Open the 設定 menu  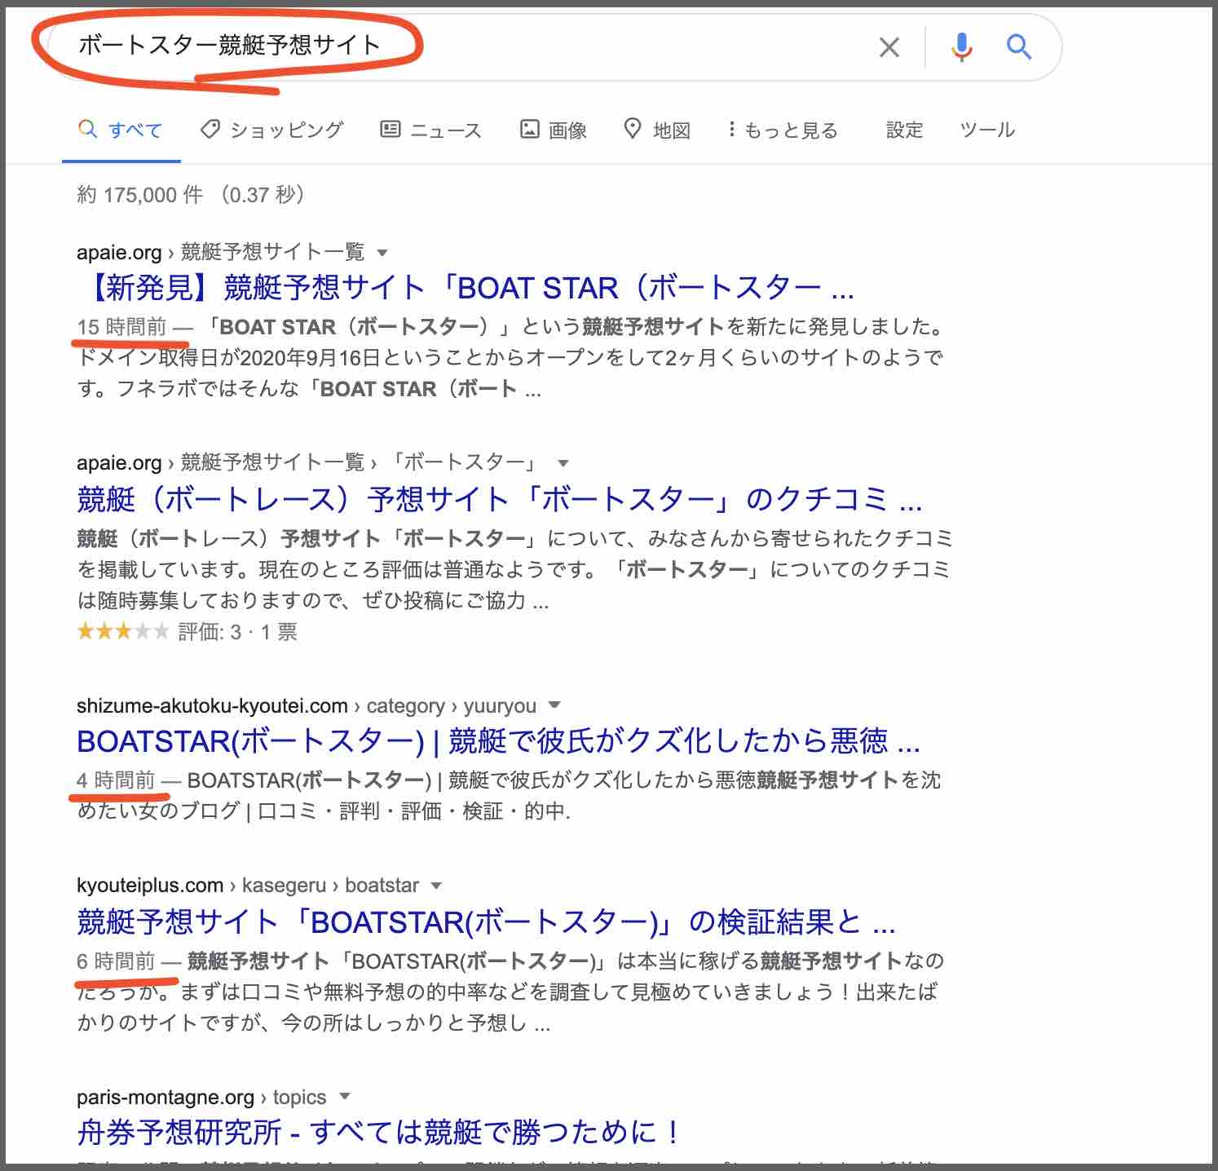coord(904,129)
